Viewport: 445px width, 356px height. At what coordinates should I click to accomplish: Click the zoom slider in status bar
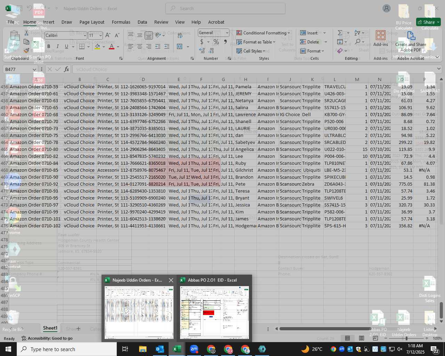click(x=406, y=338)
